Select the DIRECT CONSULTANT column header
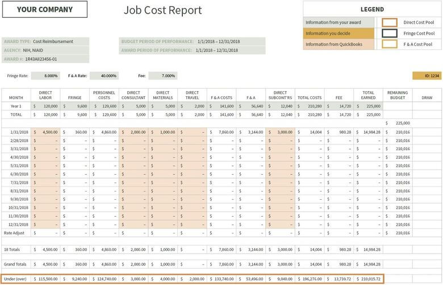 coord(133,95)
